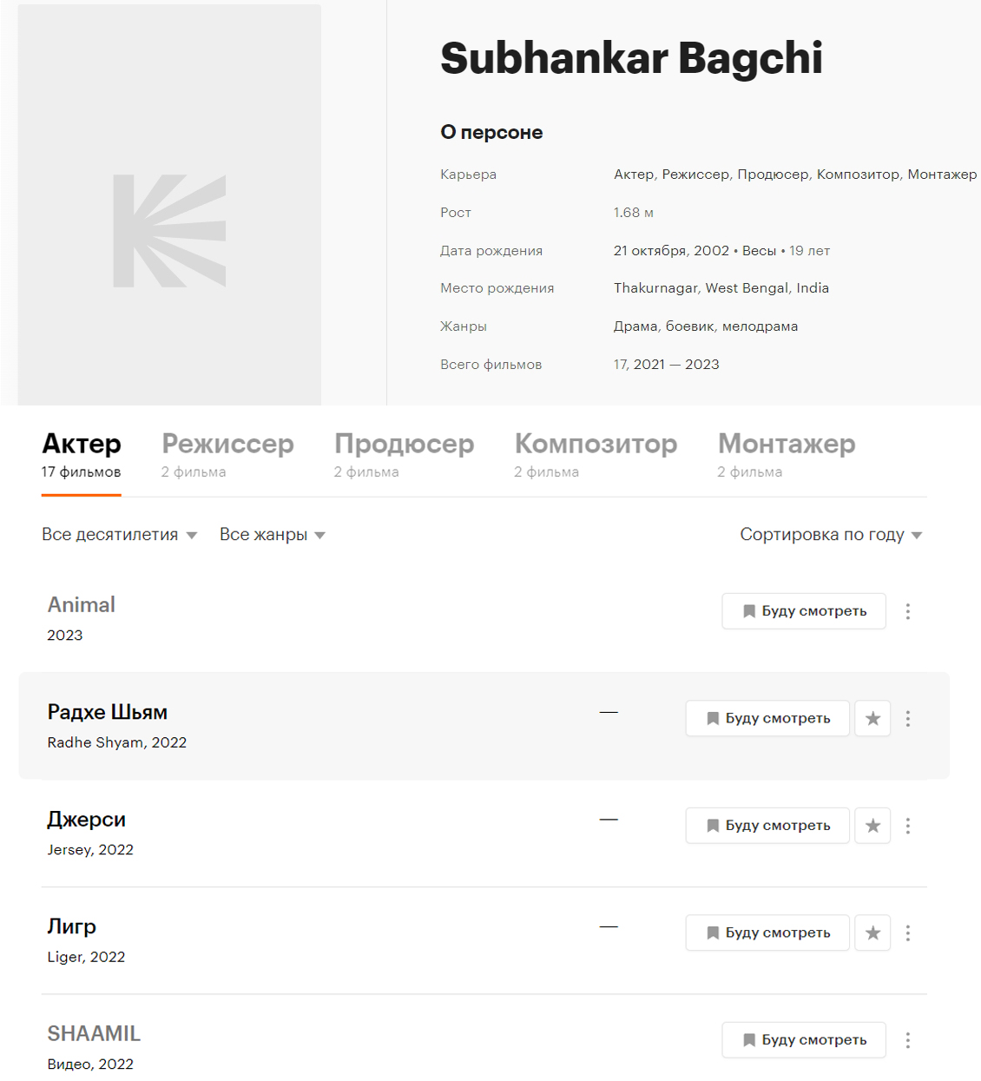Click the Джерси movie title link
The width and height of the screenshot is (981, 1081).
(x=86, y=820)
